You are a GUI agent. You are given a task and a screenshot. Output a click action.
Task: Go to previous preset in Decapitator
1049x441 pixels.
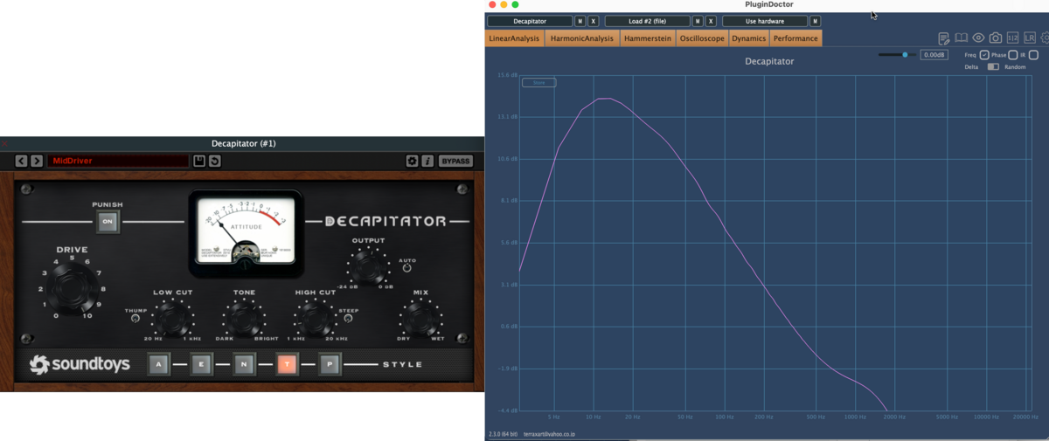[x=22, y=161]
